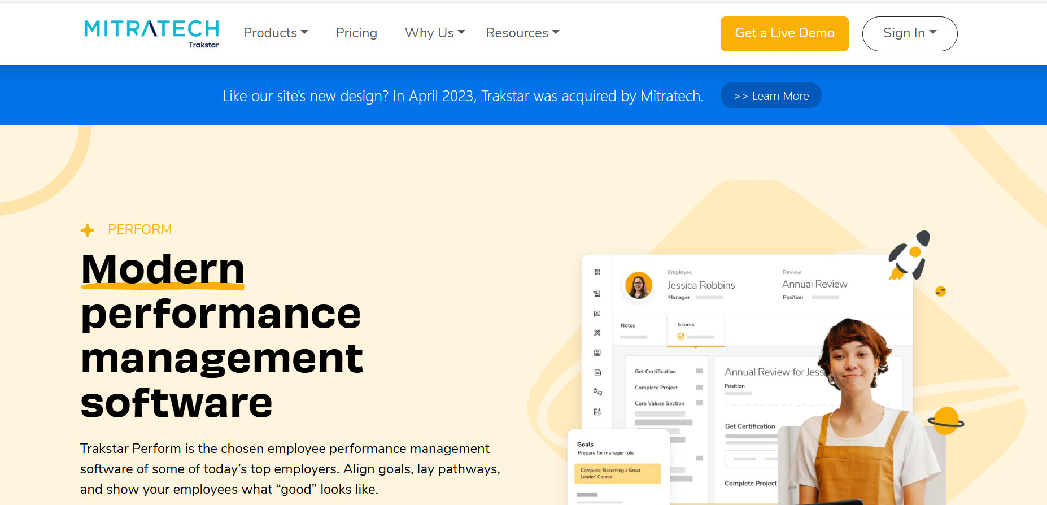
Task: Click the grid apps icon in mockup sidebar
Action: click(597, 272)
